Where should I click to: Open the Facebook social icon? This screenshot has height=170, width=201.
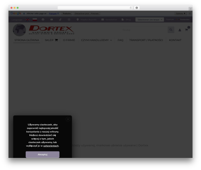pos(43,20)
